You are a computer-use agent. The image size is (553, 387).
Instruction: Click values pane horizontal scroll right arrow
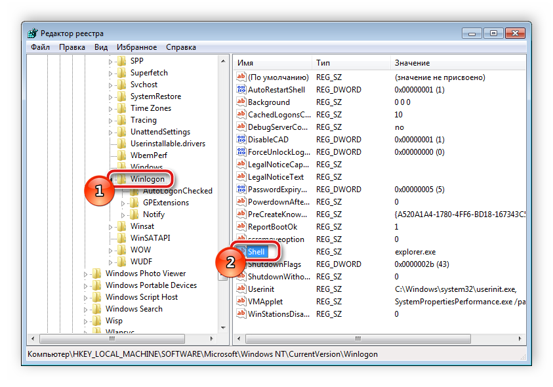point(520,338)
